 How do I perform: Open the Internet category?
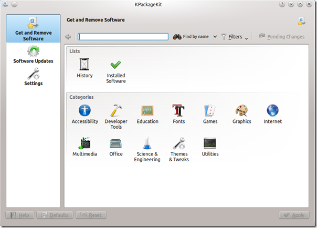tap(272, 112)
